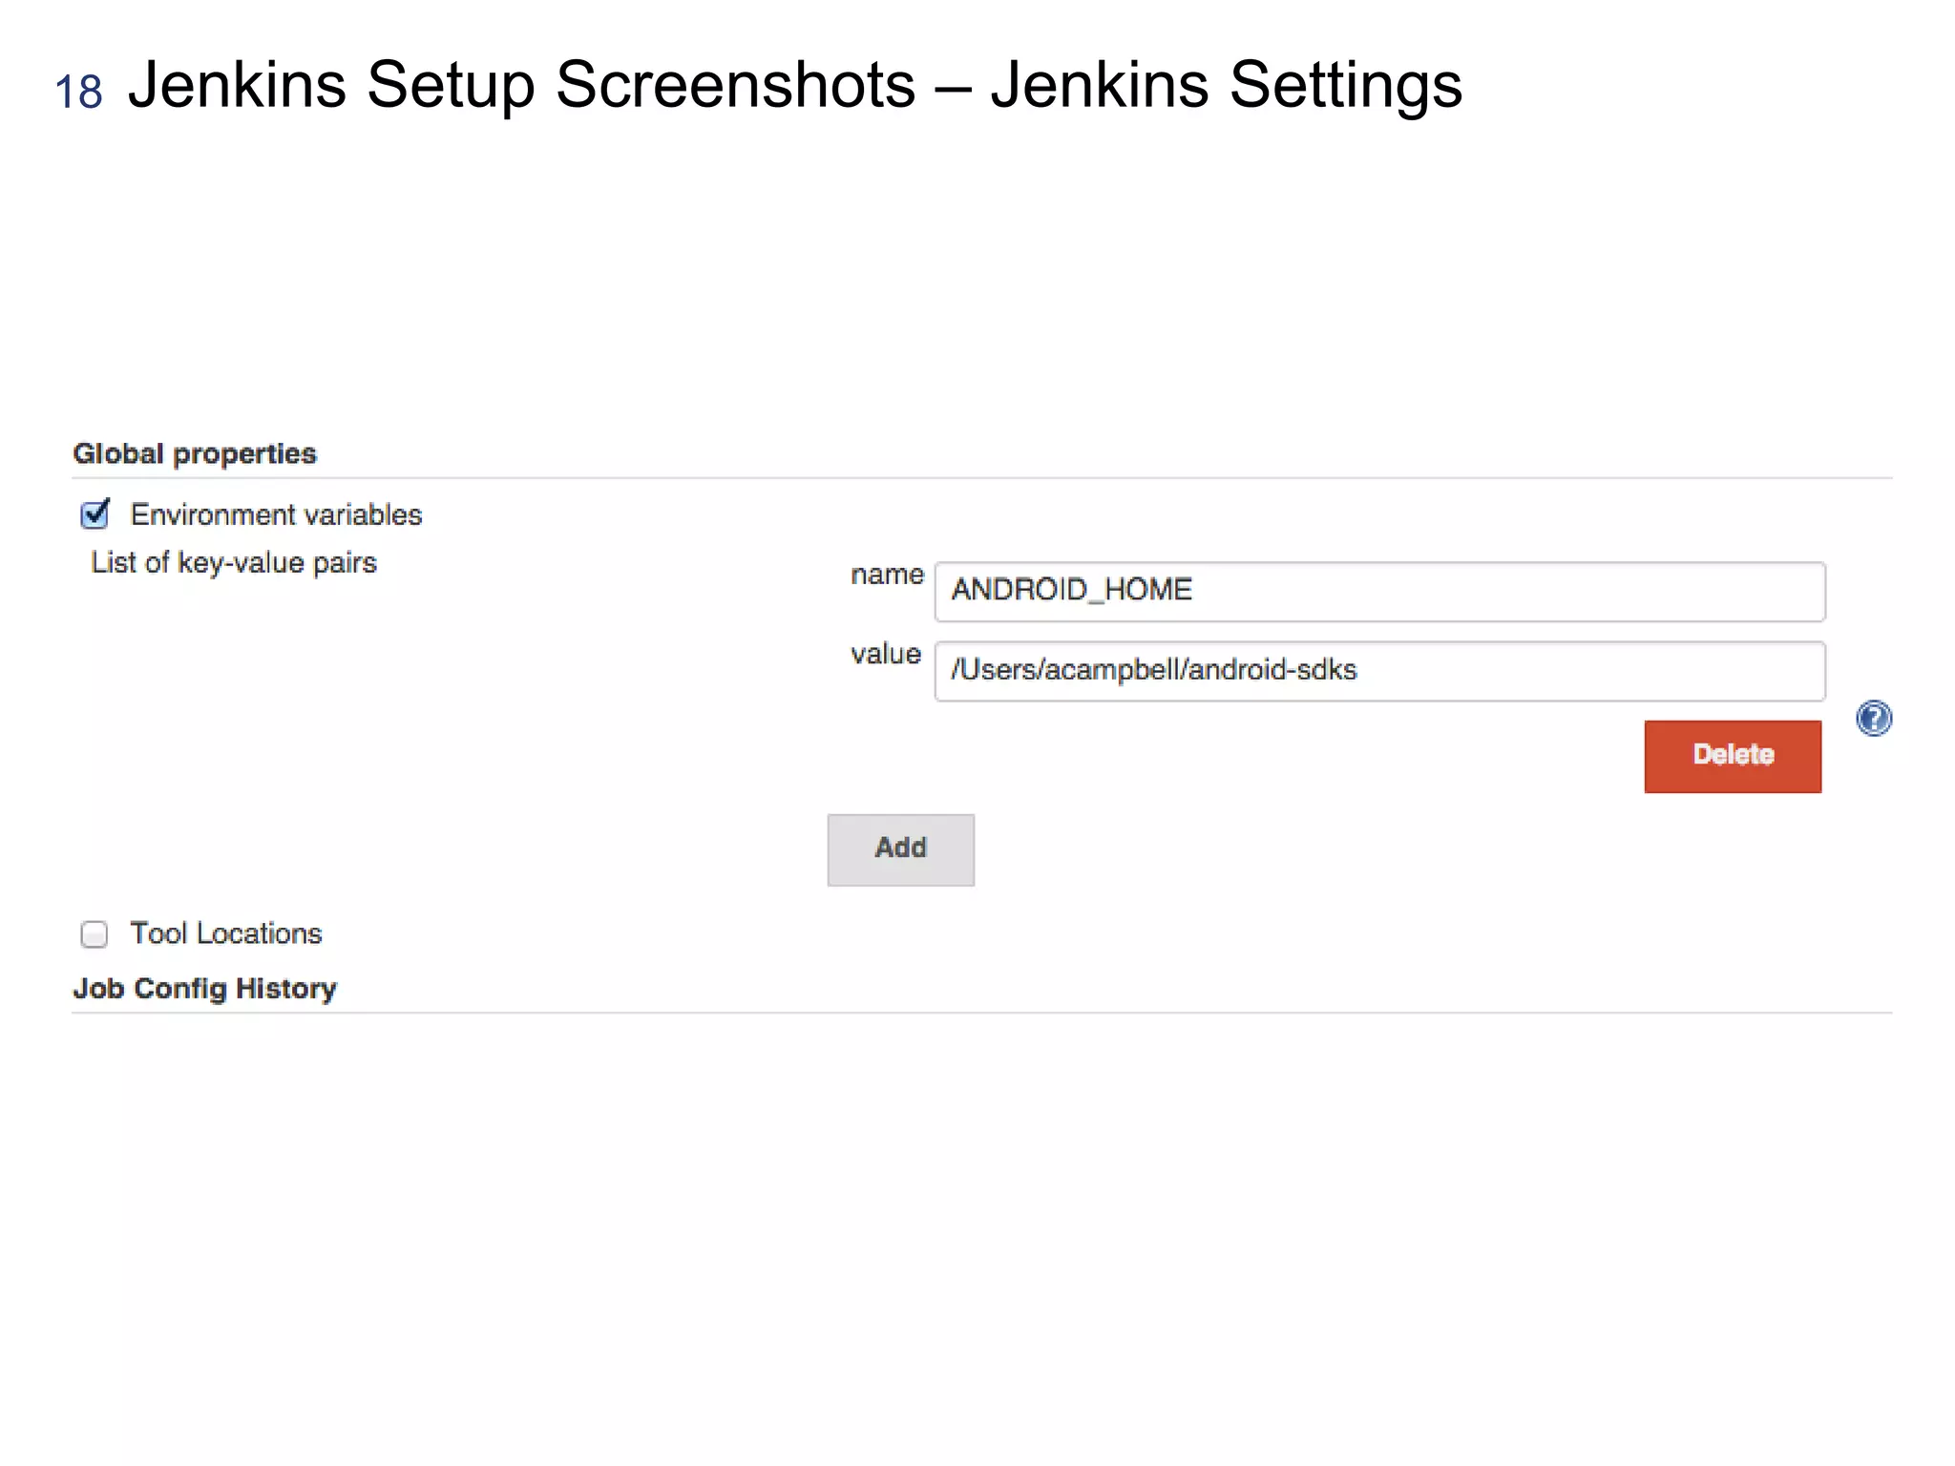
Task: Click the slide number 18
Action: point(78,93)
